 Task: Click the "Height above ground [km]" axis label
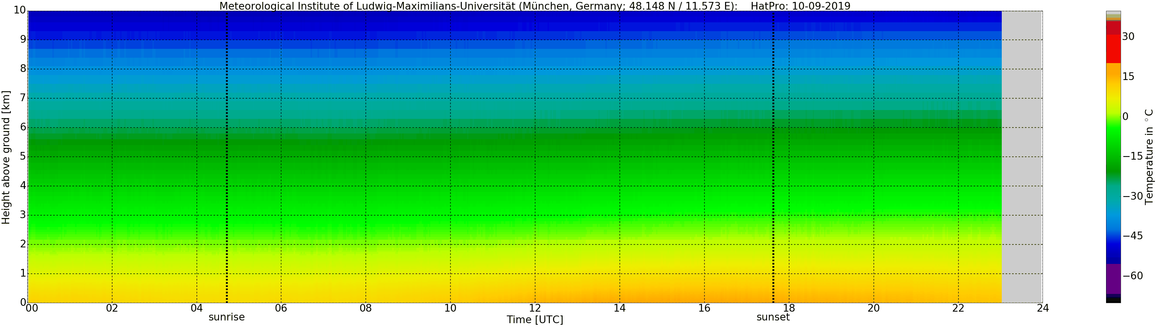(x=6, y=157)
